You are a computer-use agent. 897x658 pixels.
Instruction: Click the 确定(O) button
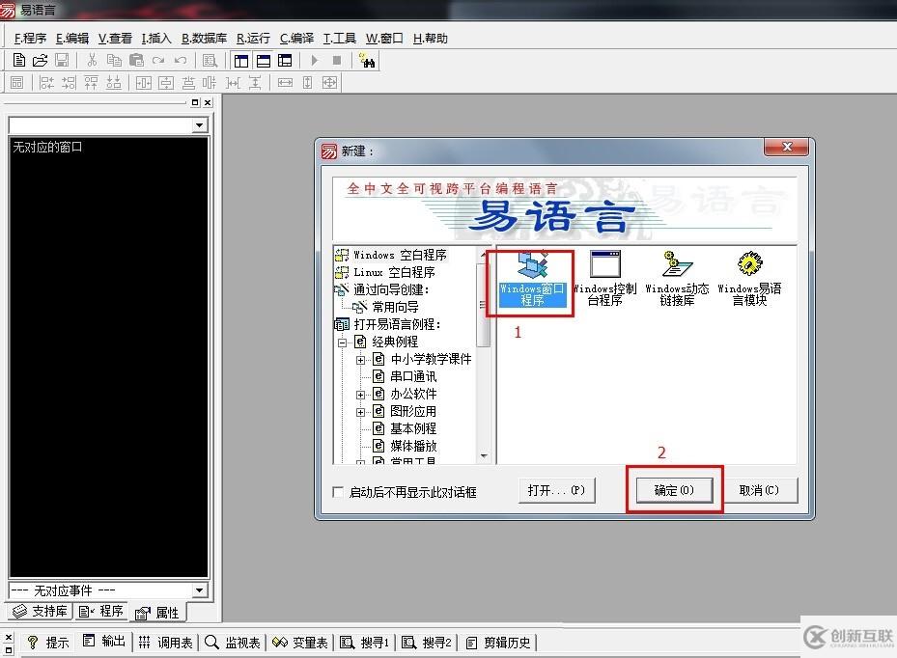[x=674, y=489]
